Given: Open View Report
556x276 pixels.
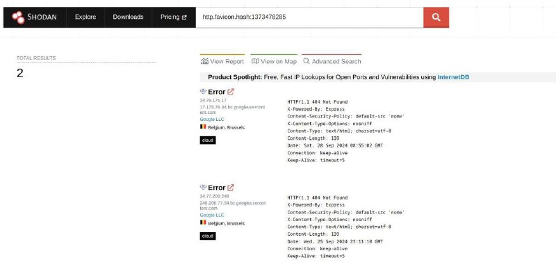Looking at the screenshot, I should coord(222,61).
